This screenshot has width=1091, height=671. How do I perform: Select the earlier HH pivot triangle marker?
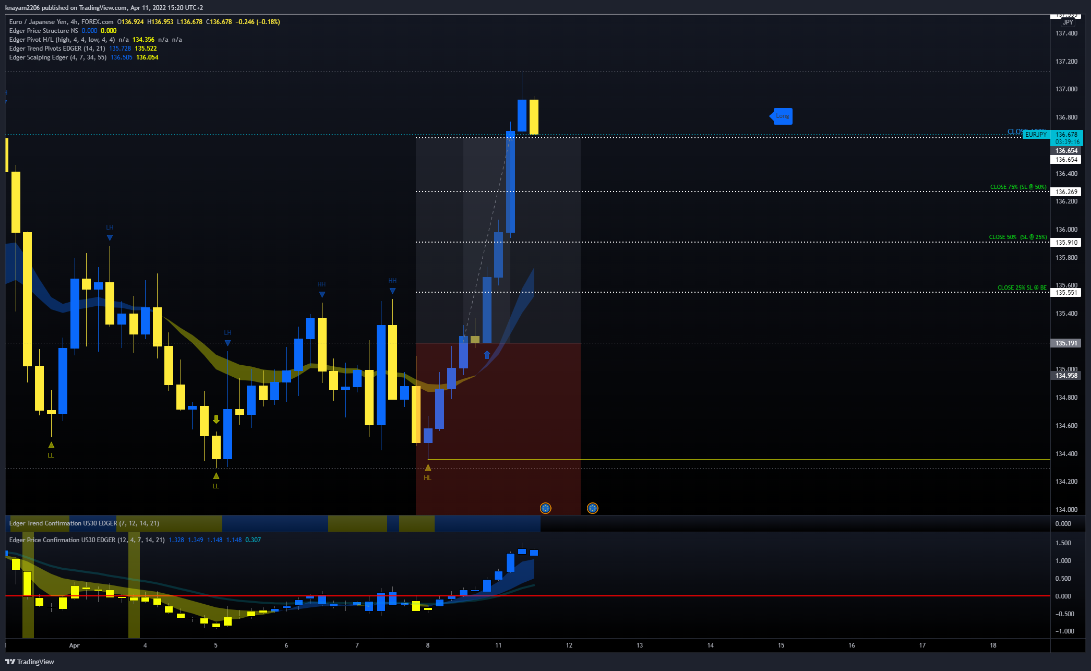[322, 294]
